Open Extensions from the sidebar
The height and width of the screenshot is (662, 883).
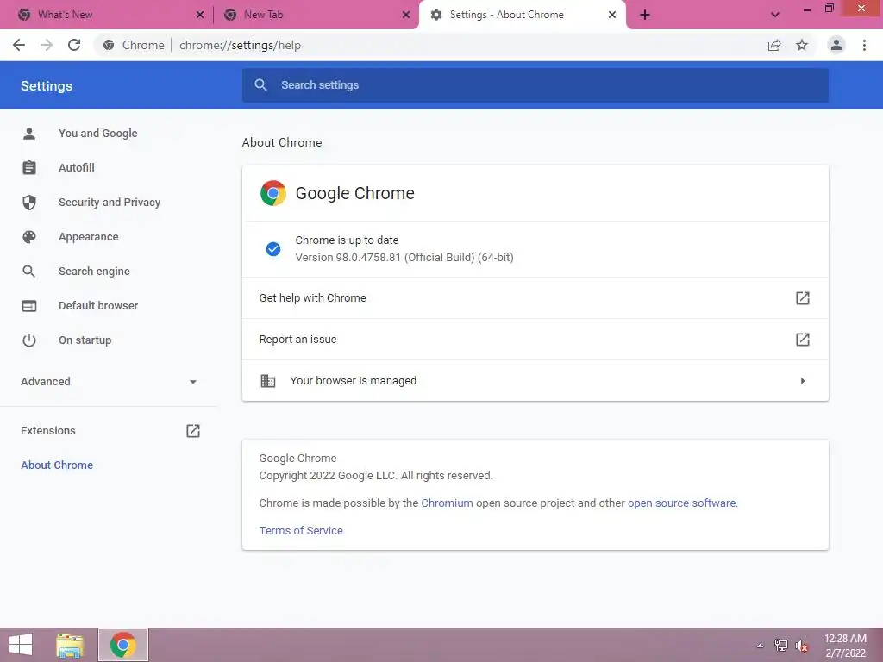coord(109,431)
